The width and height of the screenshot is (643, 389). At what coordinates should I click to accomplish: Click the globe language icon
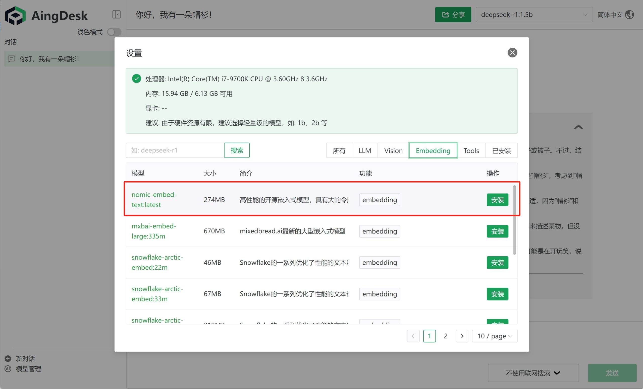coord(630,15)
